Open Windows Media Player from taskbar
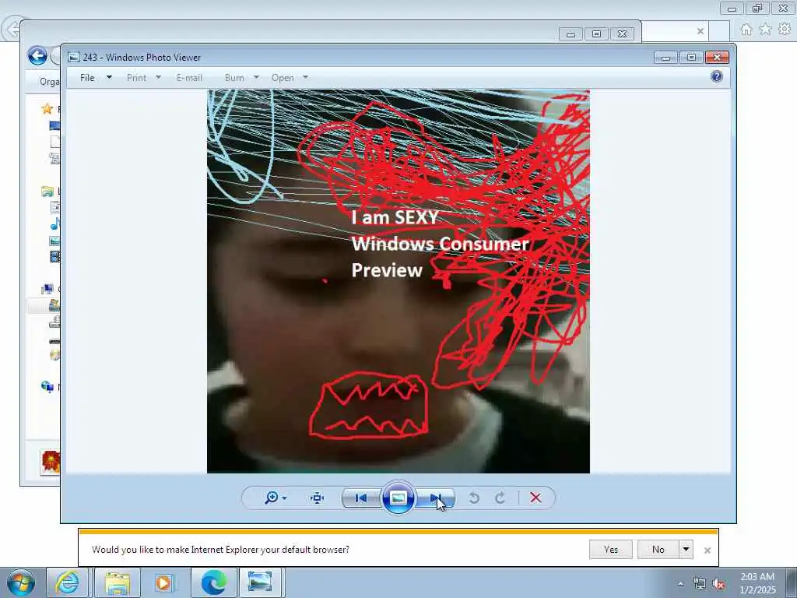The height and width of the screenshot is (598, 797). pyautogui.click(x=163, y=582)
